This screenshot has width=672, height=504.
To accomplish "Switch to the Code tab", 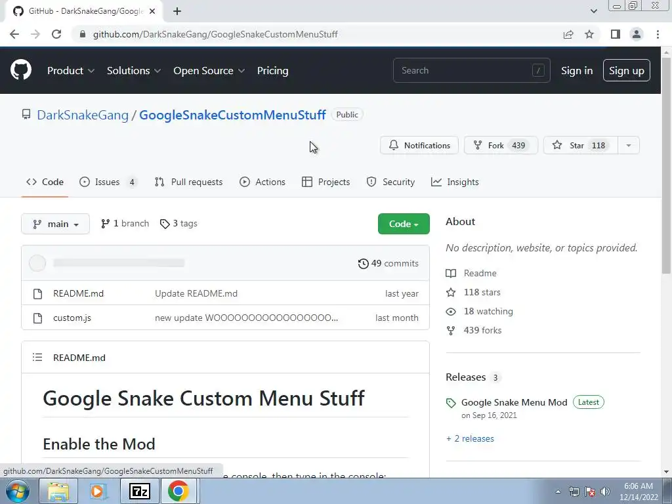I will [x=45, y=182].
